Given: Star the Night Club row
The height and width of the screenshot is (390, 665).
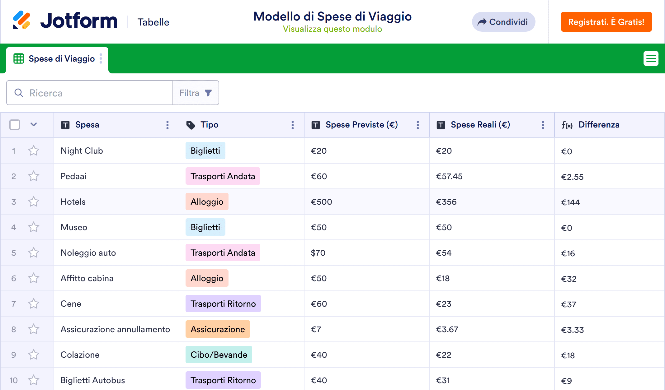Looking at the screenshot, I should (x=34, y=151).
